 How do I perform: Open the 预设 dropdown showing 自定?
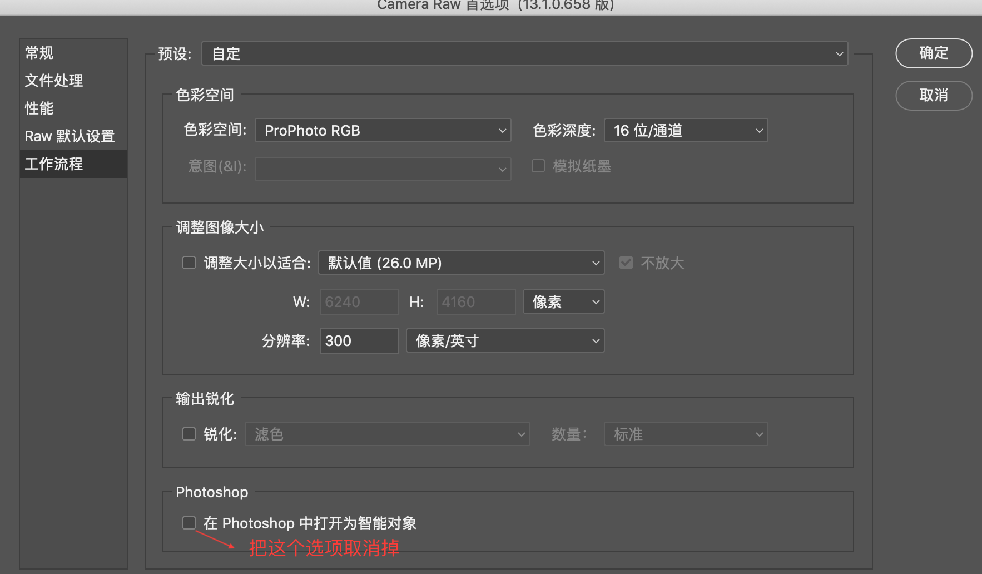click(524, 54)
